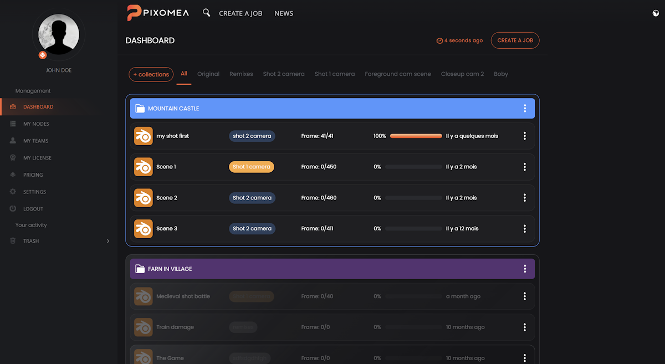Open Mountain Castle collection options menu
665x364 pixels.
(525, 109)
